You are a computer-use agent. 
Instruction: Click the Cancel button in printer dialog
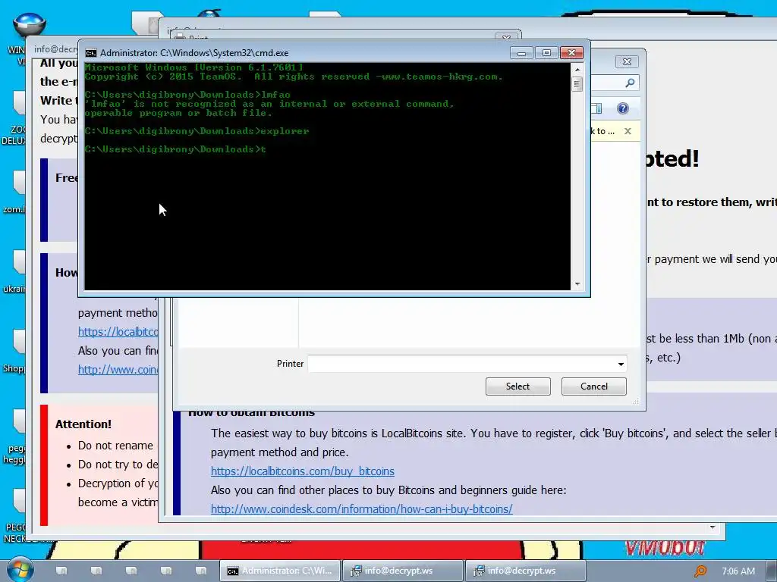pos(593,386)
